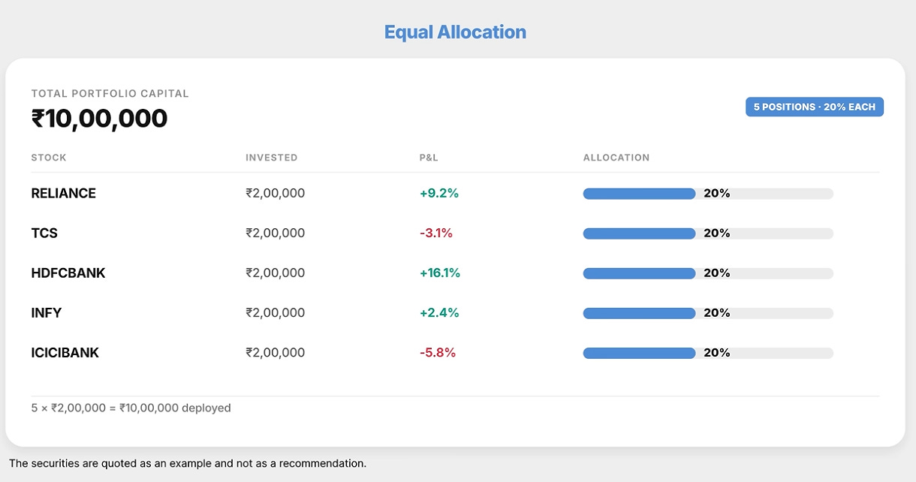Click the RELIANCE allocation progress bar
Viewport: 916px width, 482px height.
[x=708, y=194]
